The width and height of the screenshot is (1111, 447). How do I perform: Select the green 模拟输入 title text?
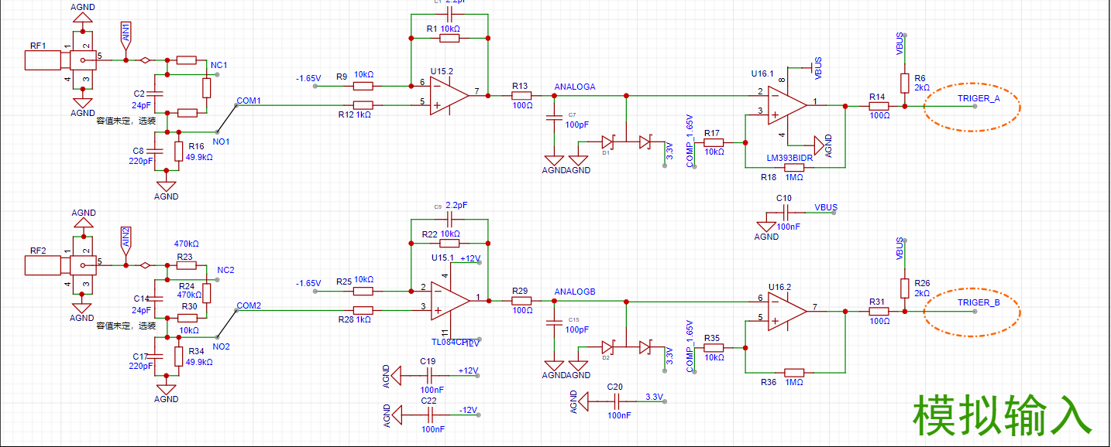pos(1002,416)
